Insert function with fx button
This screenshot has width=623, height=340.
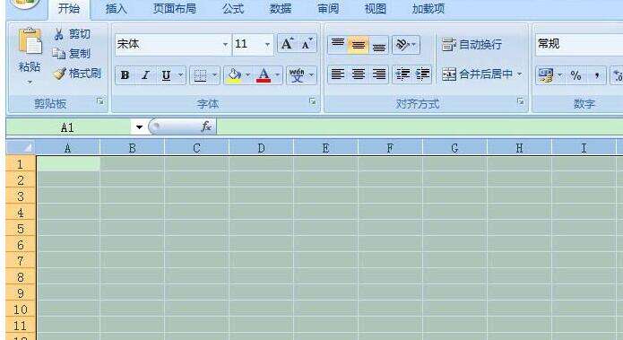[x=206, y=126]
